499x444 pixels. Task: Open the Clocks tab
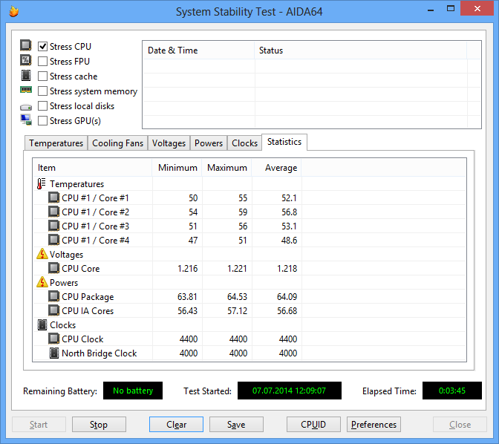pos(244,143)
